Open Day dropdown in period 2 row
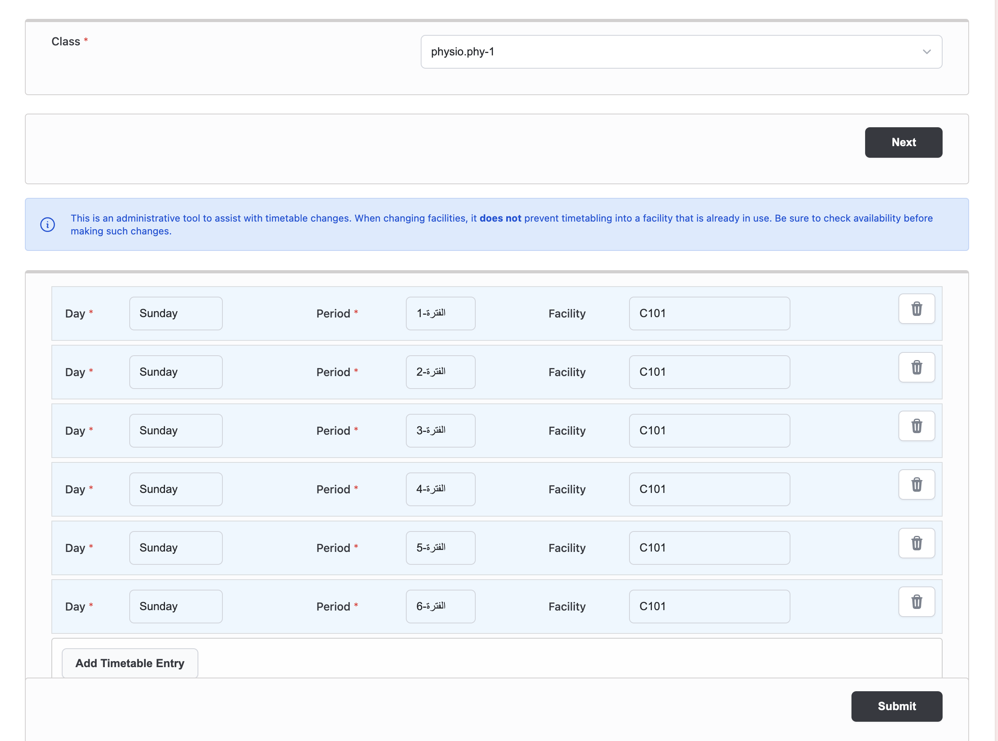998x741 pixels. coord(176,372)
